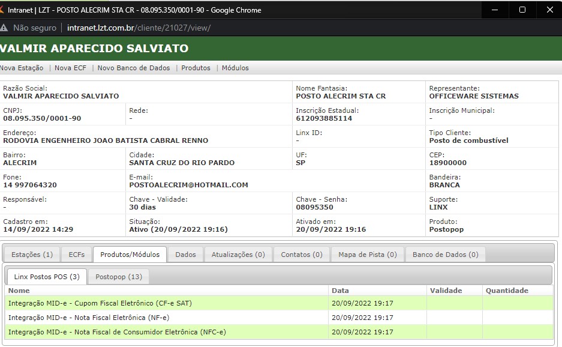Switch to the Postopop (13) sub-tab
Screen dimensions: 562x347
click(119, 277)
